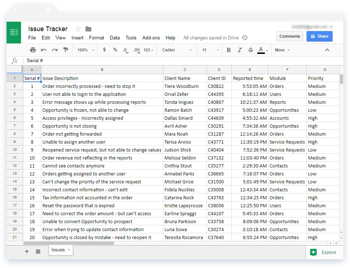Format selected cells as currency
Image resolution: width=350 pixels, height=268 pixels.
coord(105,50)
